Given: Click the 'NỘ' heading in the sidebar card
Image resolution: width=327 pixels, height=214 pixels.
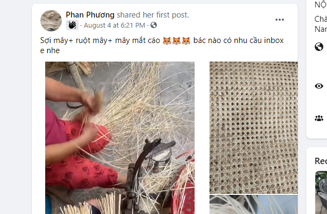Looking at the screenshot, I should point(321,5).
